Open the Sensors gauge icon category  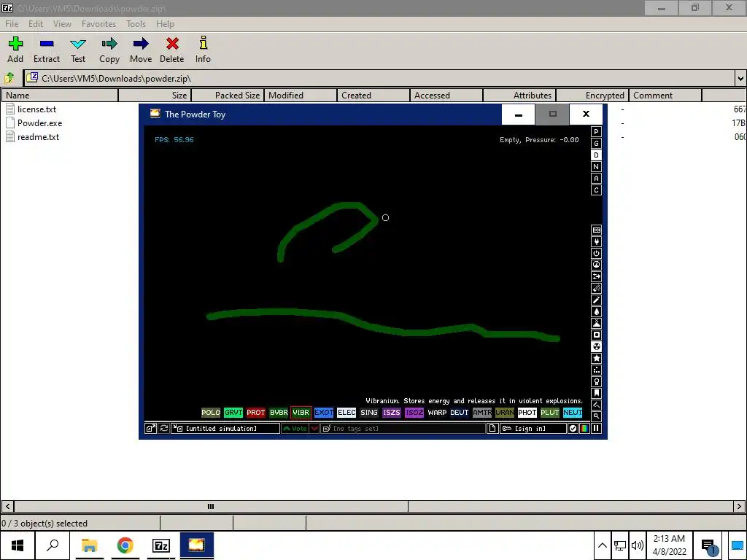[596, 265]
